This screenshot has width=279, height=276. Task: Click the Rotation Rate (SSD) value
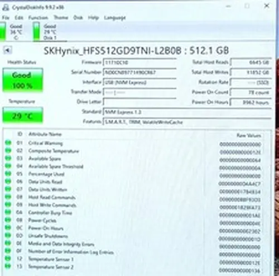251,82
